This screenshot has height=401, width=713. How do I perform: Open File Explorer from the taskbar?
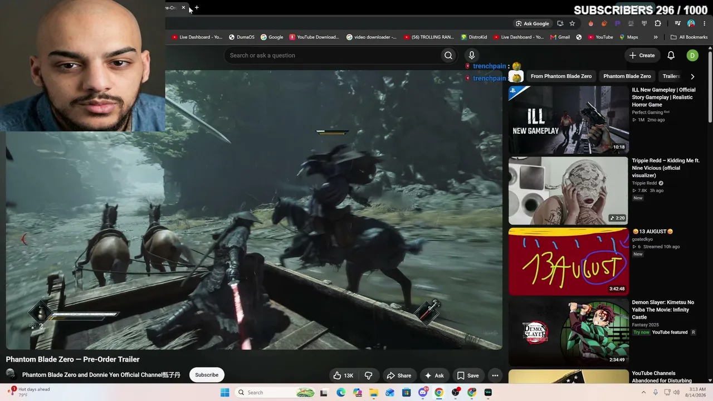click(374, 393)
